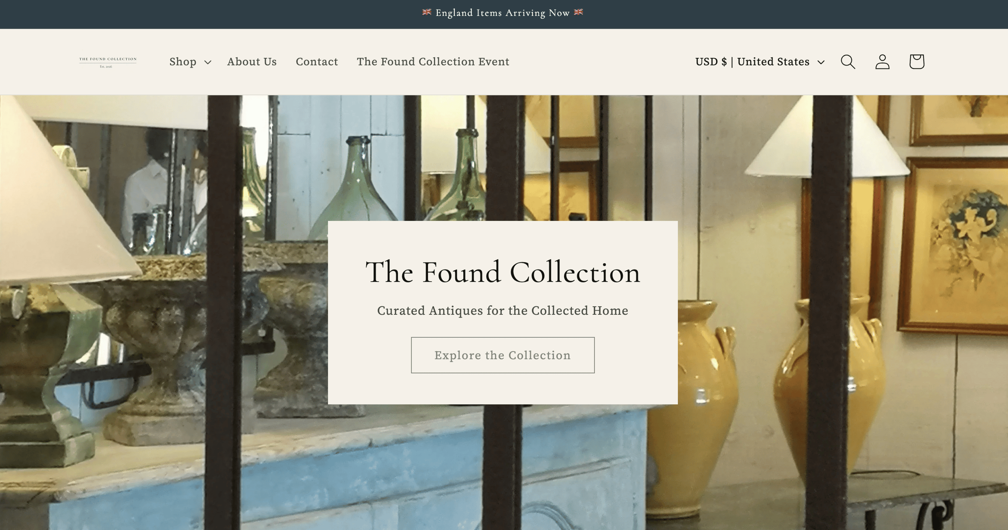Click England Items Arriving Now announcement

[x=503, y=13]
